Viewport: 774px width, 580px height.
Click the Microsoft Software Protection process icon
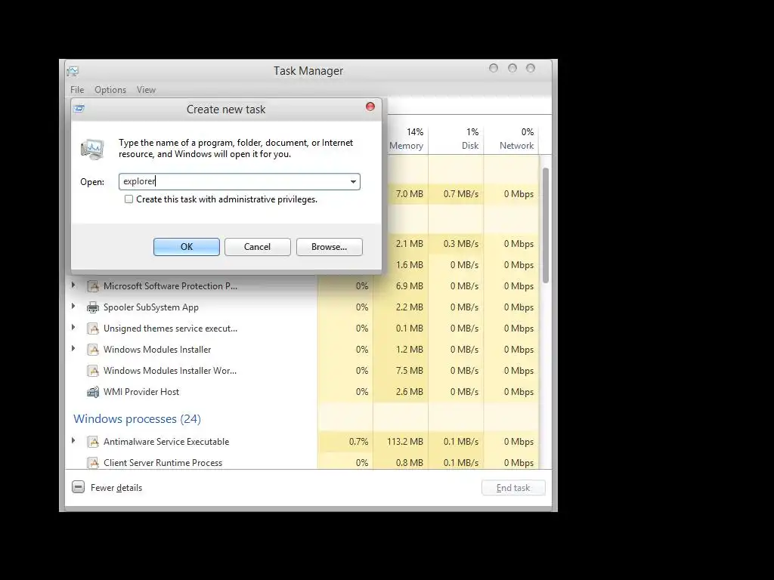click(93, 286)
